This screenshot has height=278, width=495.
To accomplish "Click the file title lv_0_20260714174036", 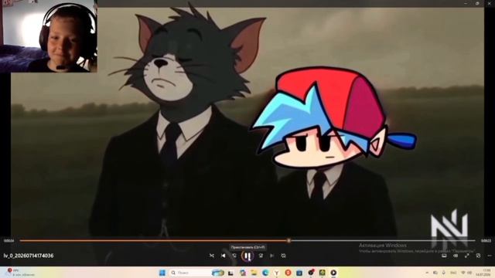I will click(29, 256).
